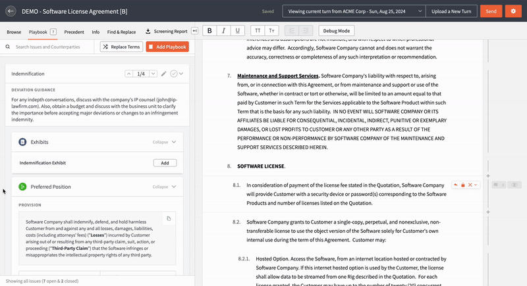The height and width of the screenshot is (286, 527).
Task: Toggle bold formatting
Action: pyautogui.click(x=209, y=31)
